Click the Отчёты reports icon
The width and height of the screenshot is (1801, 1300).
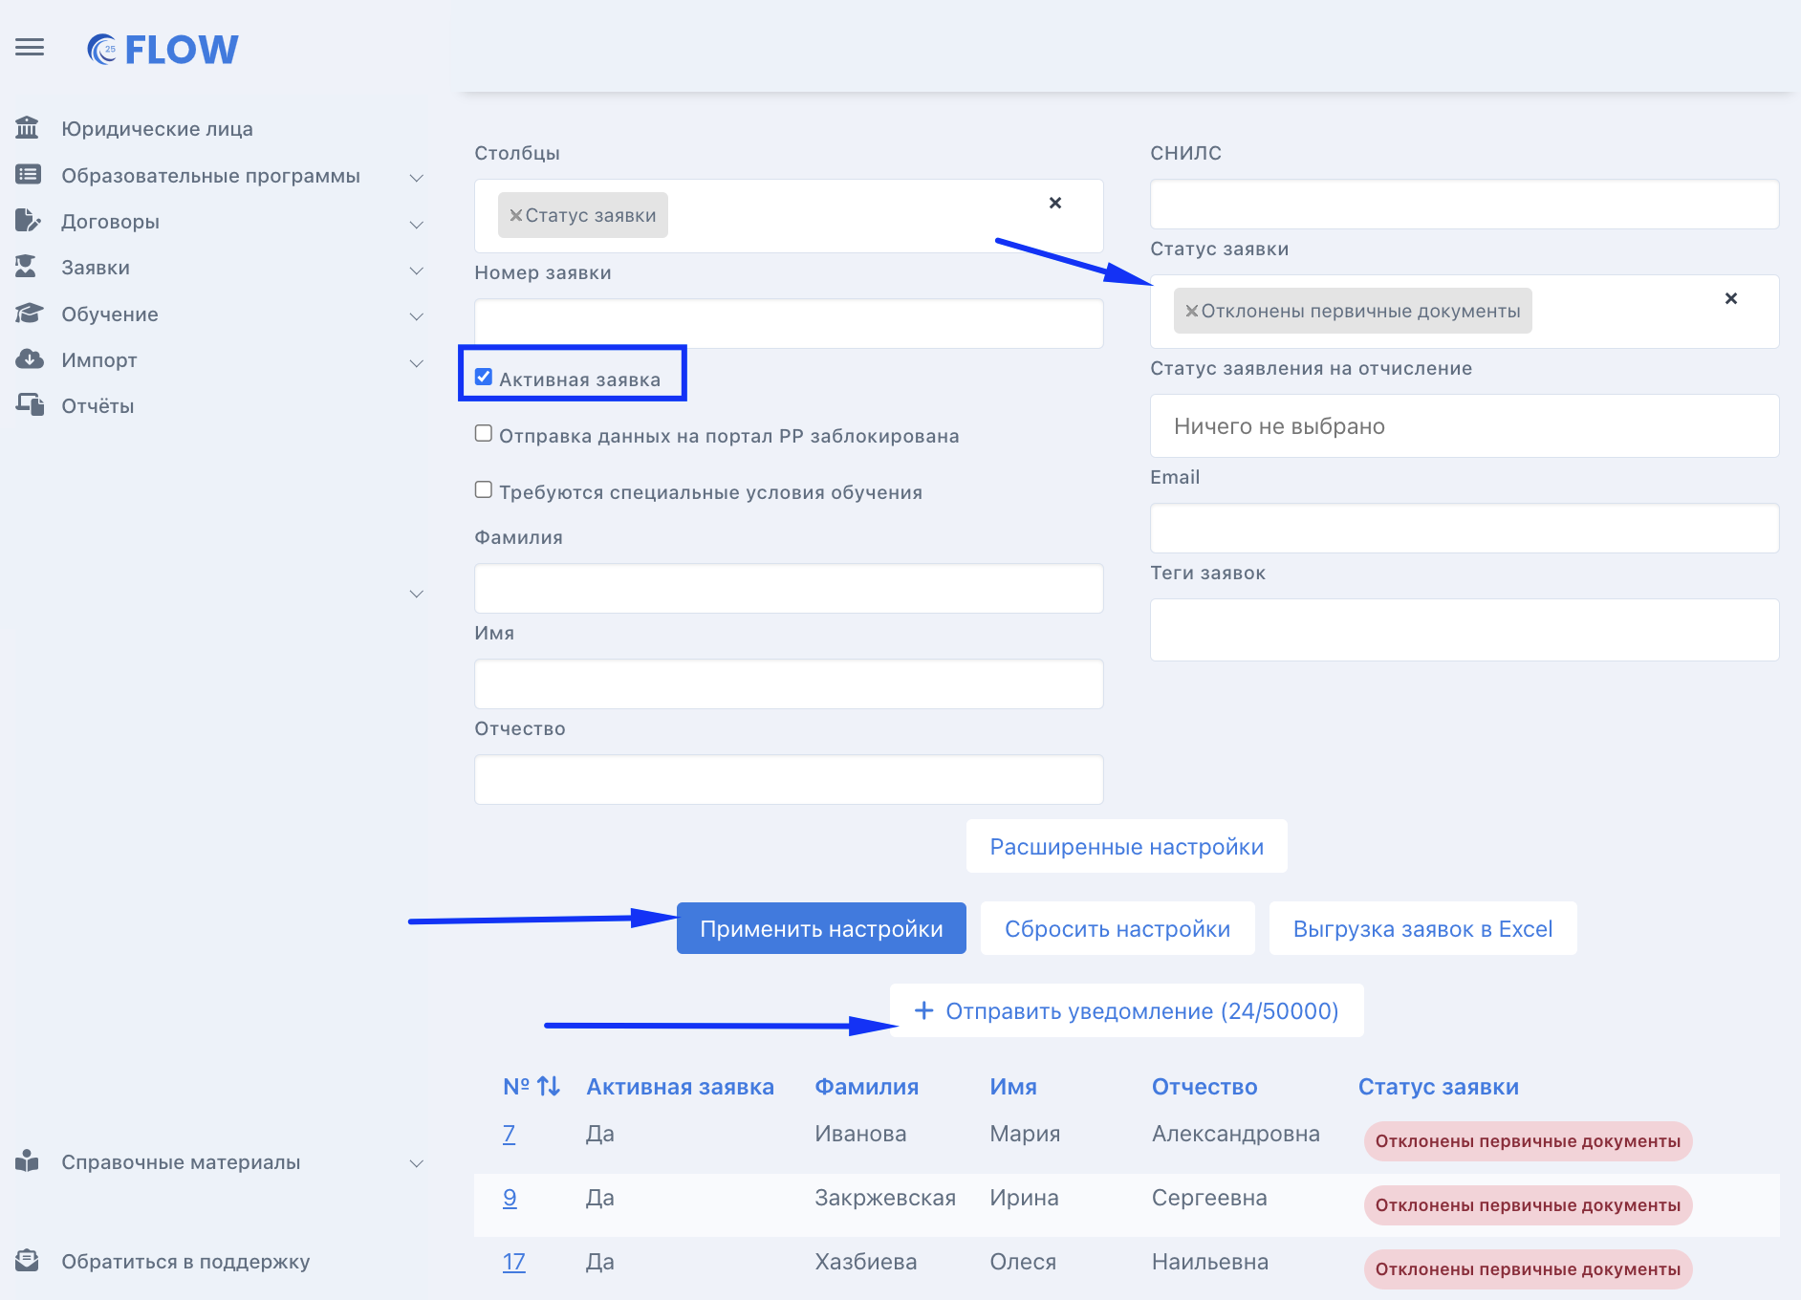[30, 405]
